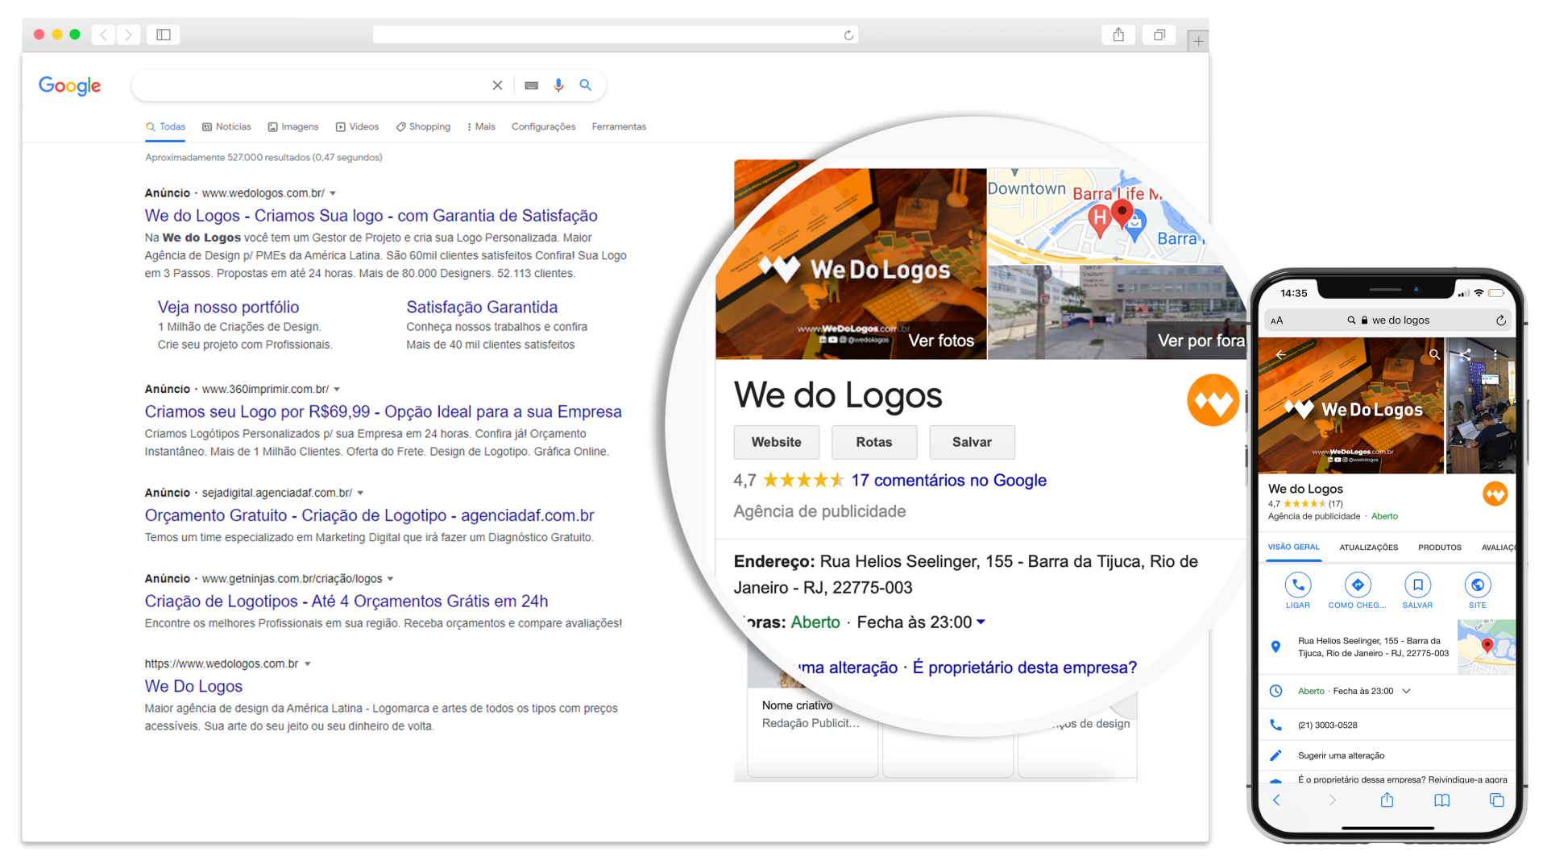This screenshot has width=1547, height=868.
Task: Tap the LIGAR call icon on phone
Action: (x=1298, y=585)
